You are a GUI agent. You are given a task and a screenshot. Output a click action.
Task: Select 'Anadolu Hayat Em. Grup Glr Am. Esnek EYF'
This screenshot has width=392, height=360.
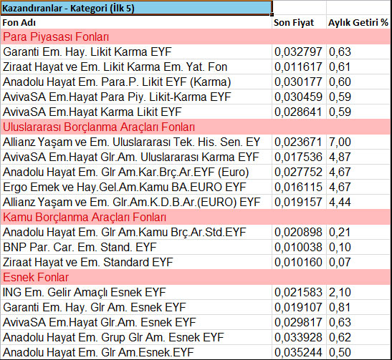136,337
